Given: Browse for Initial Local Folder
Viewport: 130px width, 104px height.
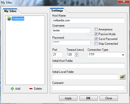Looking at the screenshot, I should 122,77.
